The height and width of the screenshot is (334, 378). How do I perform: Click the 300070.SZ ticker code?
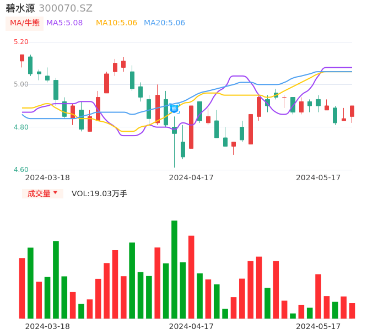66,8
